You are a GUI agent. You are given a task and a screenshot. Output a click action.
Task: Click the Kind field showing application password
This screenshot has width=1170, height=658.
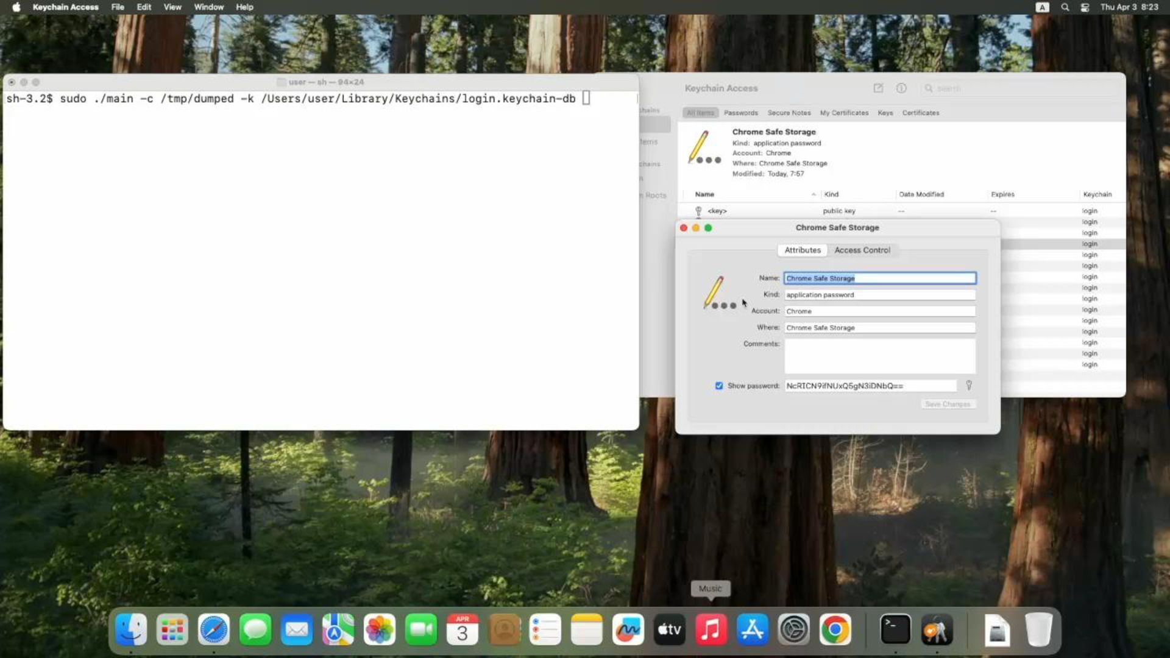tap(880, 295)
